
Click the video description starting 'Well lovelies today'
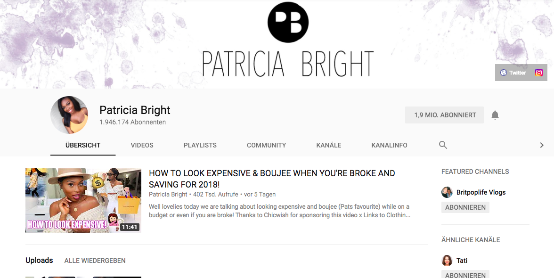(279, 211)
